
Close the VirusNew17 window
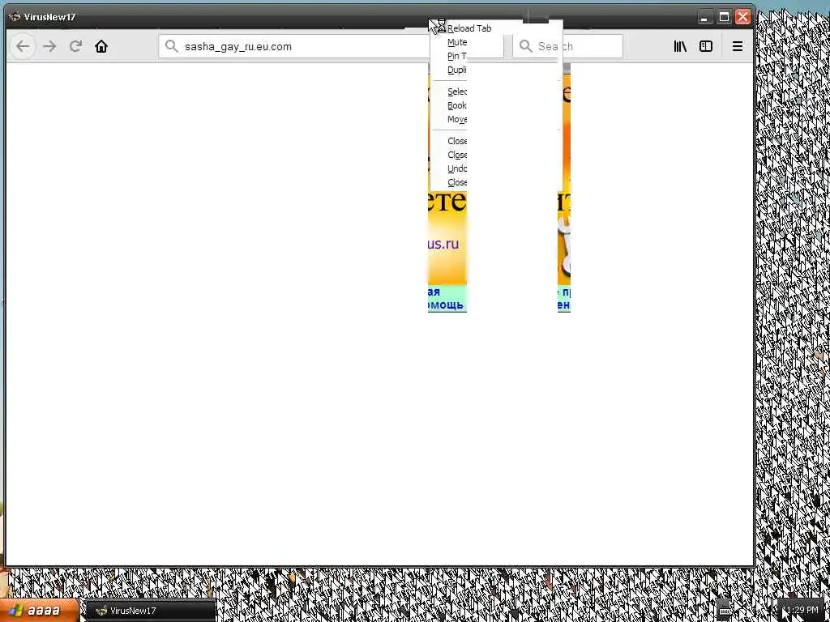(742, 17)
